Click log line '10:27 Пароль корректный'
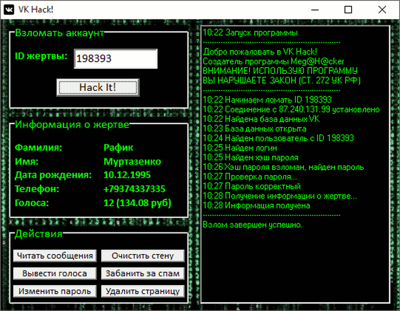The height and width of the screenshot is (311, 400). point(252,186)
